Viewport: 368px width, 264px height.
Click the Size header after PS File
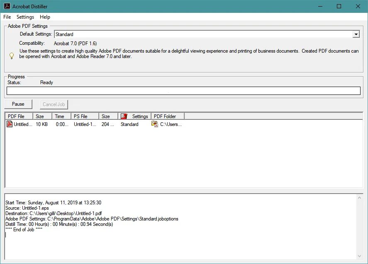pos(108,116)
